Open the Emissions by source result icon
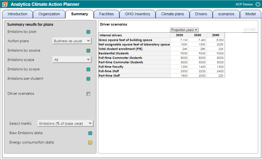Screen dimensions: 262x159 coord(88,51)
